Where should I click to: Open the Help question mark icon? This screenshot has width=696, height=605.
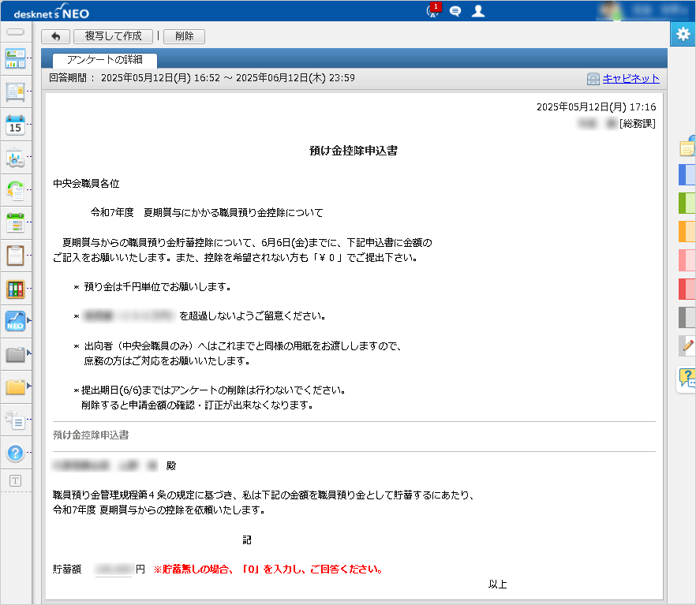tap(16, 454)
